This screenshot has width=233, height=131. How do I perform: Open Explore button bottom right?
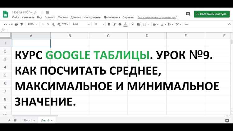tap(227, 121)
